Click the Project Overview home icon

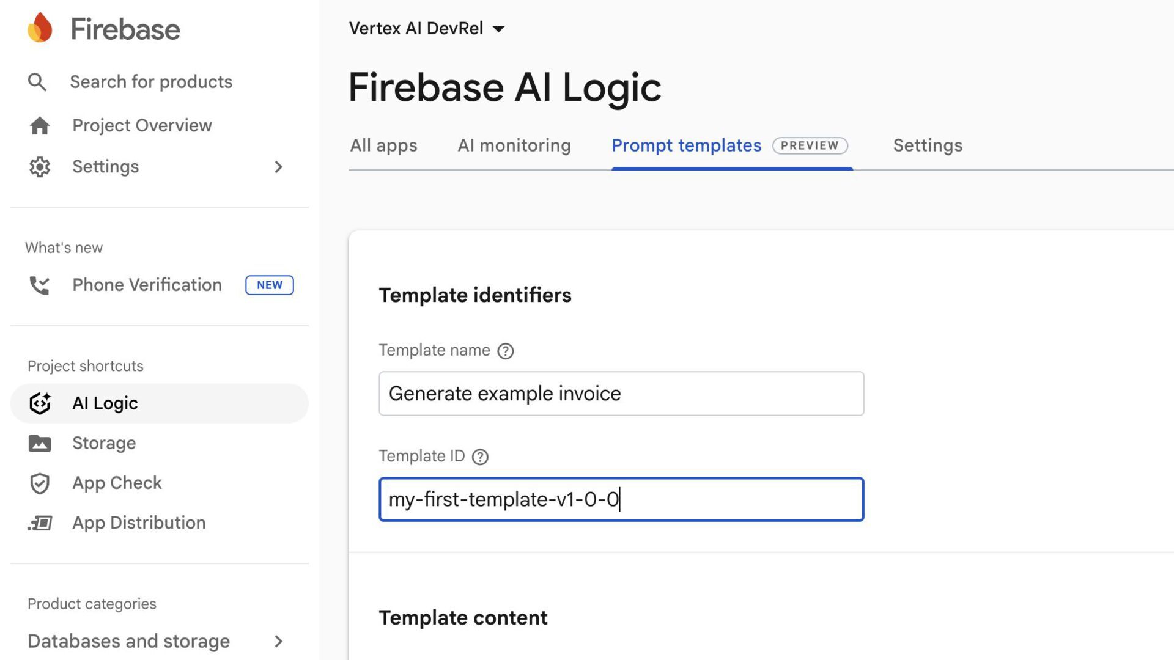click(x=40, y=125)
